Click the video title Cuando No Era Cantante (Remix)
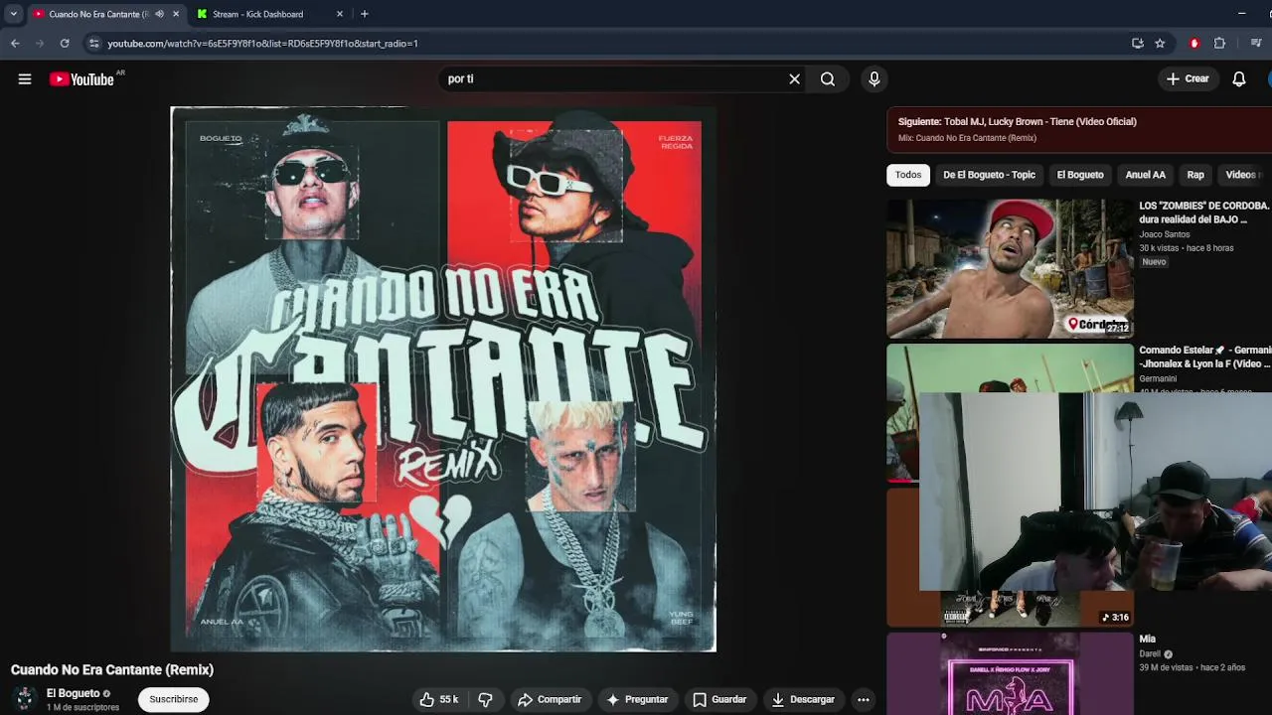1272x715 pixels. click(112, 670)
